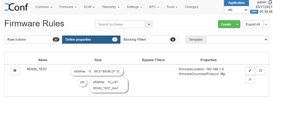Image resolution: width=282 pixels, height=121 pixels.
Task: Open the Template select dropdown
Action: point(237,39)
